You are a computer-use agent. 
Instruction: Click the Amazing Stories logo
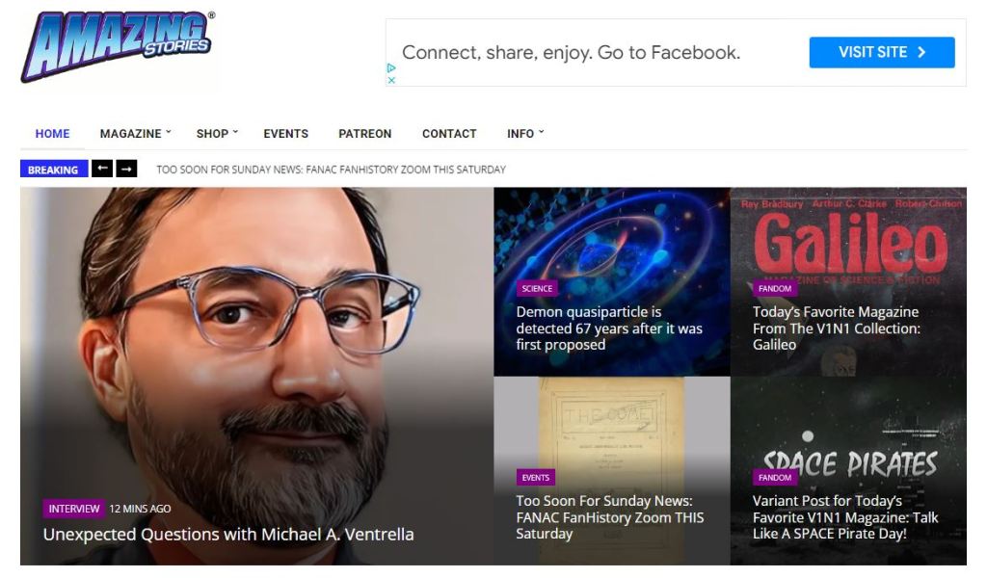118,46
